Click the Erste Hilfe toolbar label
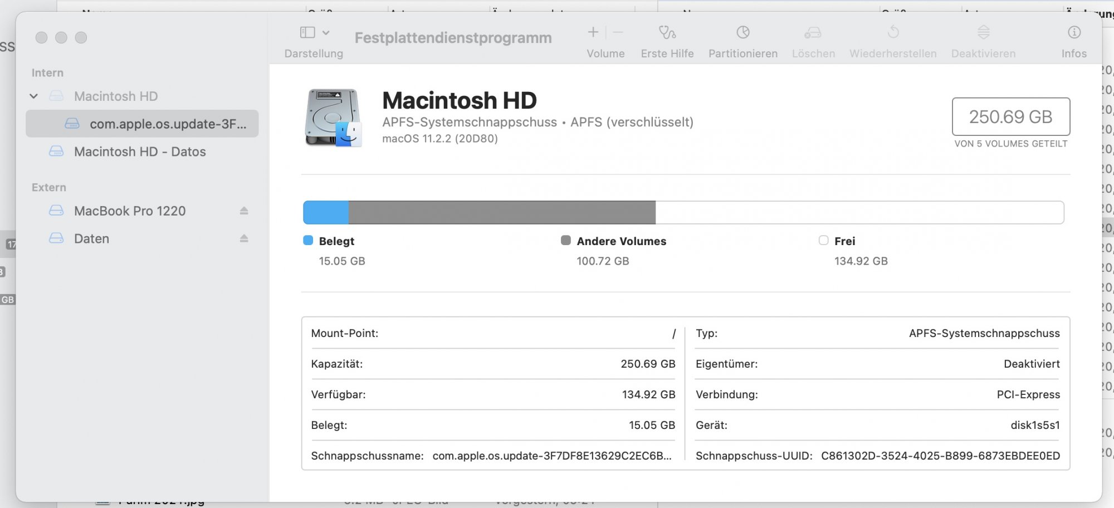The width and height of the screenshot is (1114, 508). tap(667, 53)
